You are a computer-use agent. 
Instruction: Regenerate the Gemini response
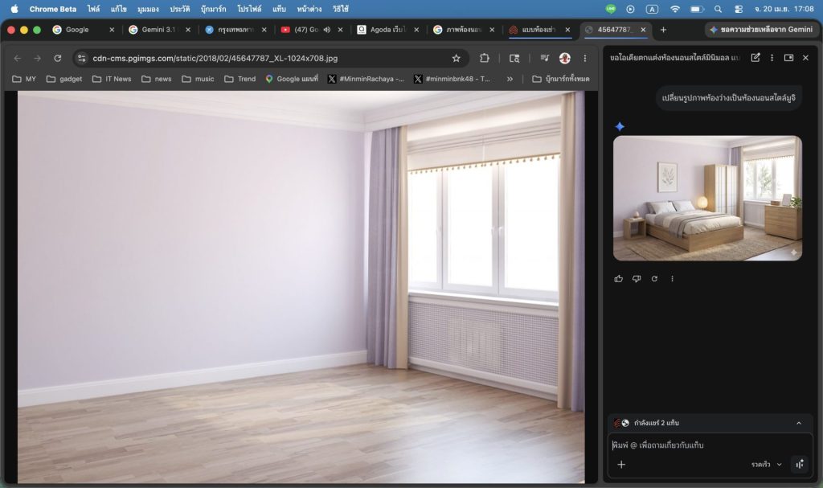click(x=654, y=279)
